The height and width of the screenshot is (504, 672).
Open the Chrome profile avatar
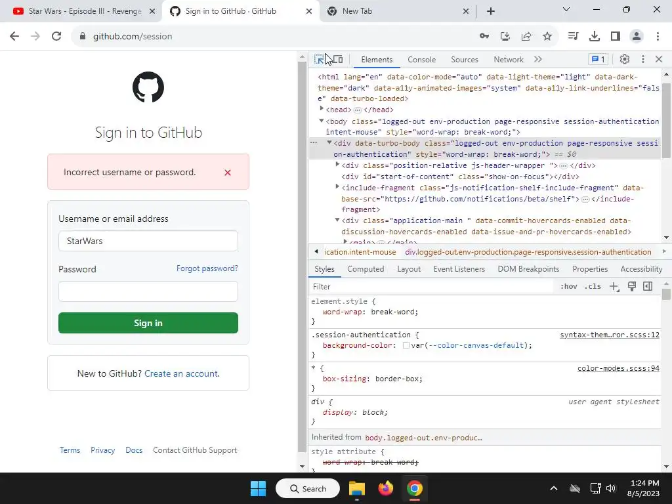coord(637,37)
